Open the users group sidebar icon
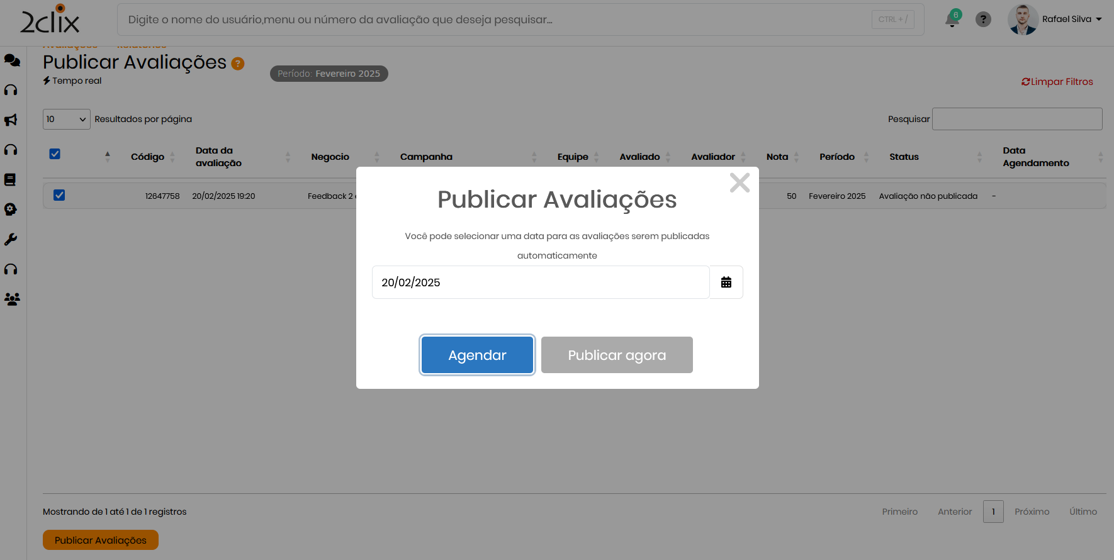The width and height of the screenshot is (1114, 560). click(x=12, y=300)
